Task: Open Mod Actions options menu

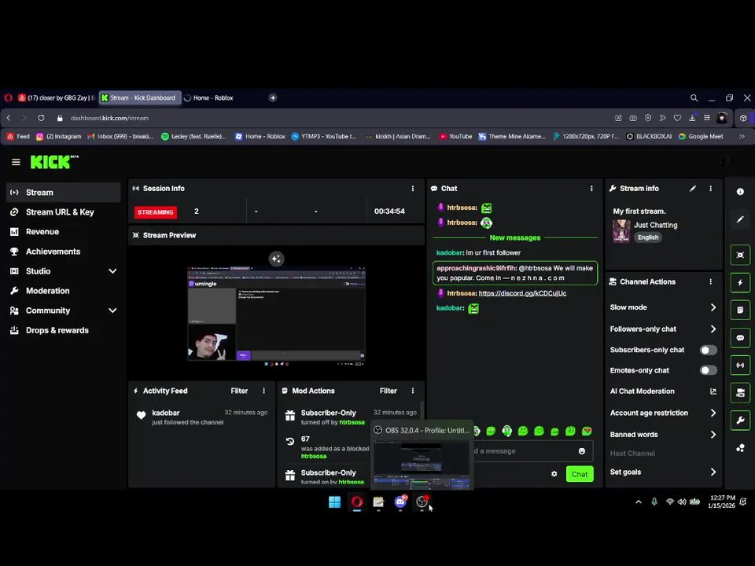Action: click(413, 391)
